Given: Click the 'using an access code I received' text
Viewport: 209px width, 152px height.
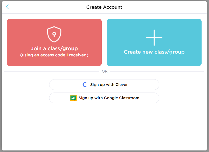Looking at the screenshot, I should tap(54, 55).
